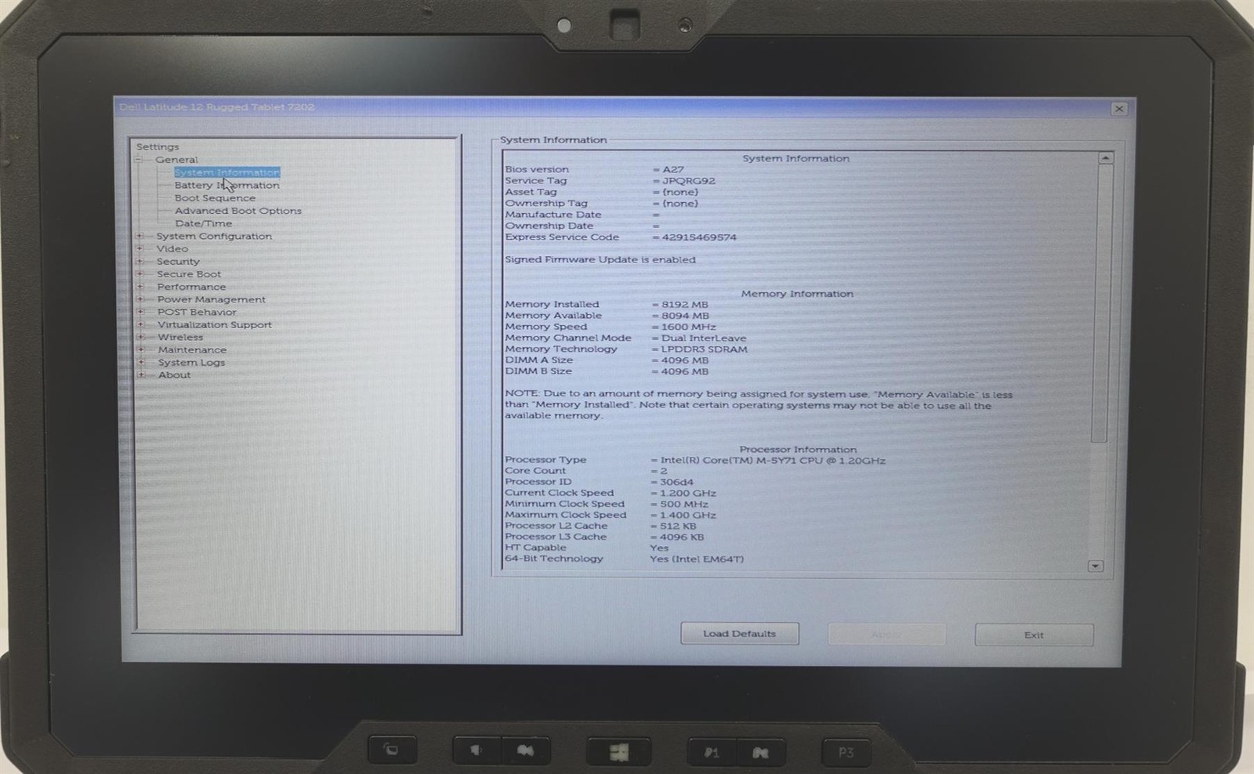Click the greyed-out Apply button
The height and width of the screenshot is (774, 1254).
[886, 634]
